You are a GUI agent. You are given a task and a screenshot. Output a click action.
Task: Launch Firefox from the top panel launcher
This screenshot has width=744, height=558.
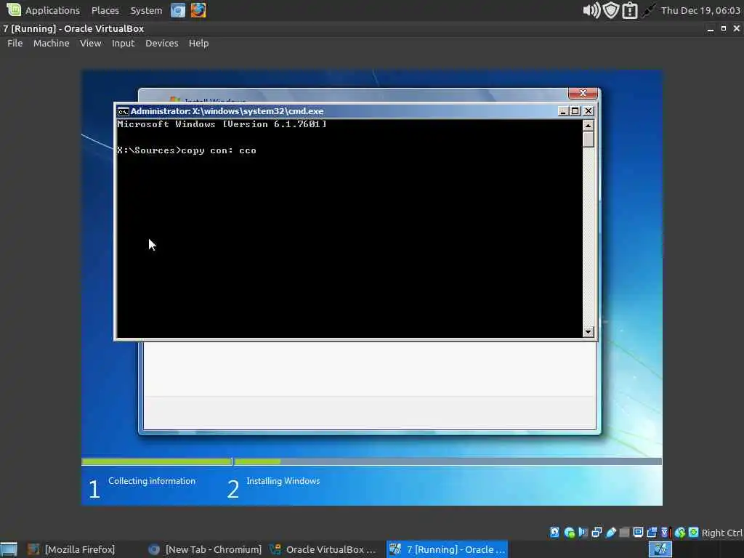(x=198, y=10)
